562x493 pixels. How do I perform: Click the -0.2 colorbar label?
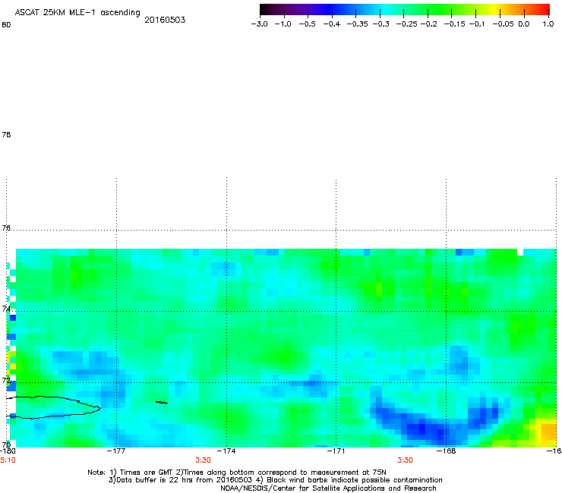(428, 24)
